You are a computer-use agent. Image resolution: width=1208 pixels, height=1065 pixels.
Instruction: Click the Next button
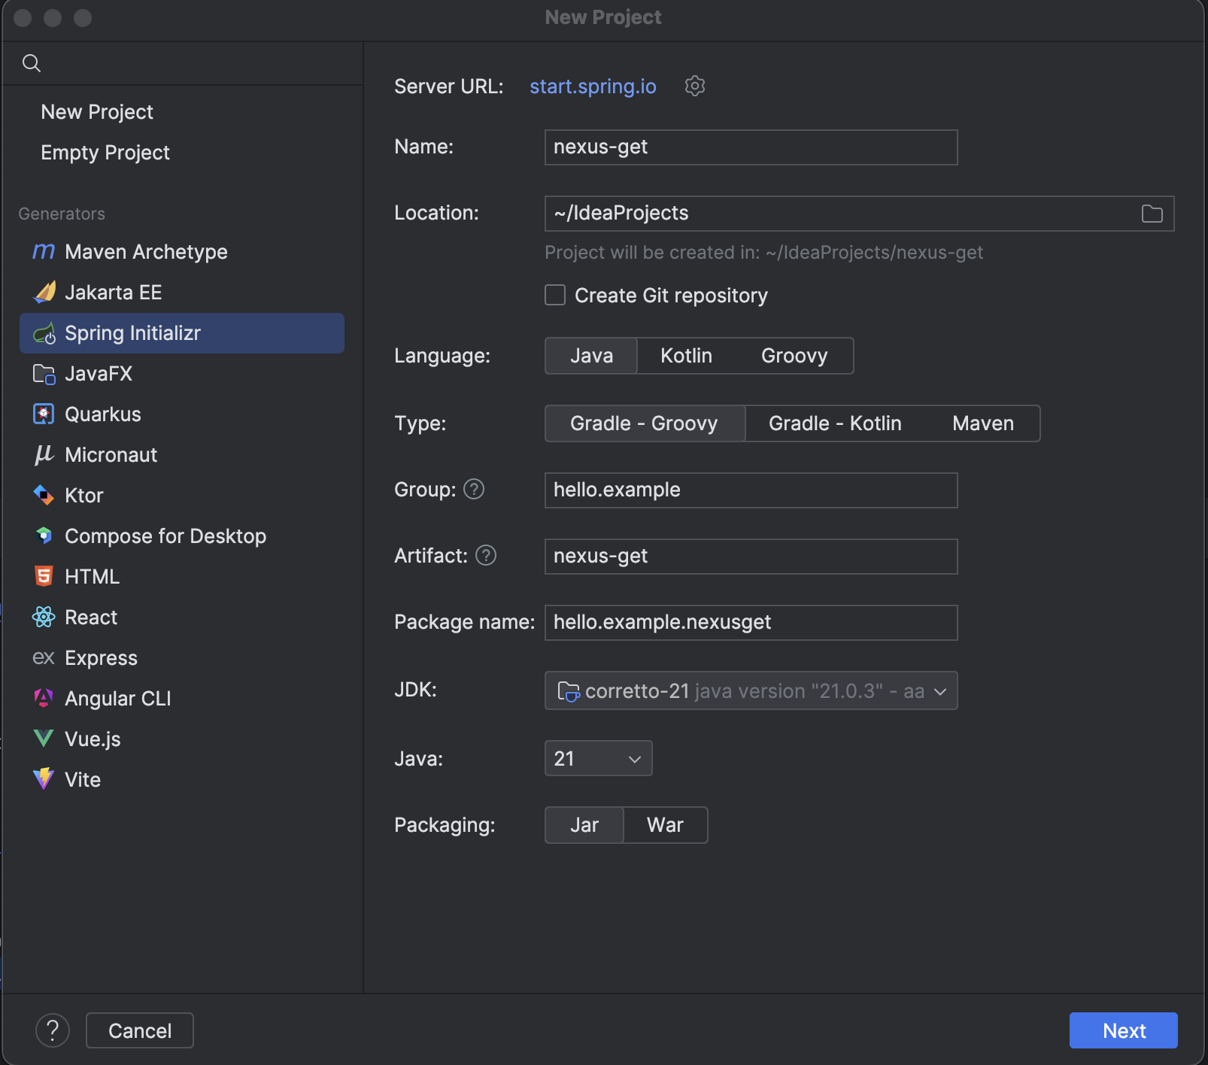pyautogui.click(x=1123, y=1030)
